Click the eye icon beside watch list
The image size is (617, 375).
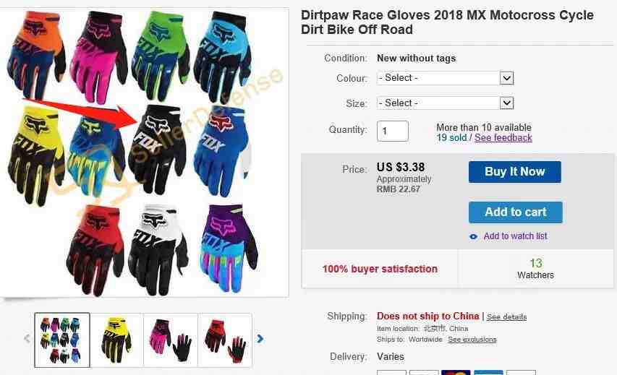click(473, 237)
